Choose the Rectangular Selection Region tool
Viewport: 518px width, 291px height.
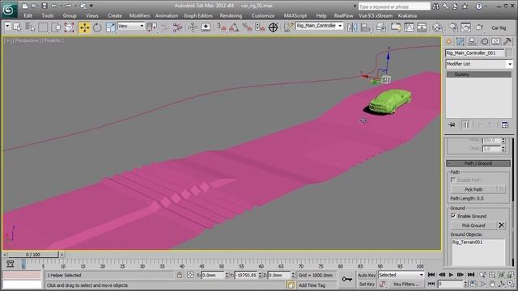pyautogui.click(x=43, y=27)
